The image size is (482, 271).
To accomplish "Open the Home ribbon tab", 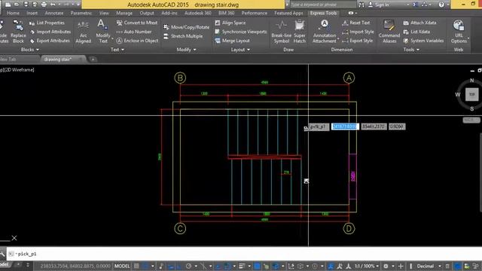I will (13, 14).
